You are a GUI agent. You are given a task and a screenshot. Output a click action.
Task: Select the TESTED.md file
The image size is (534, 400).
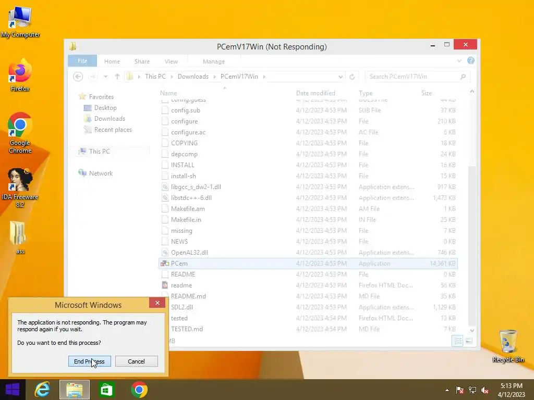[308, 329]
